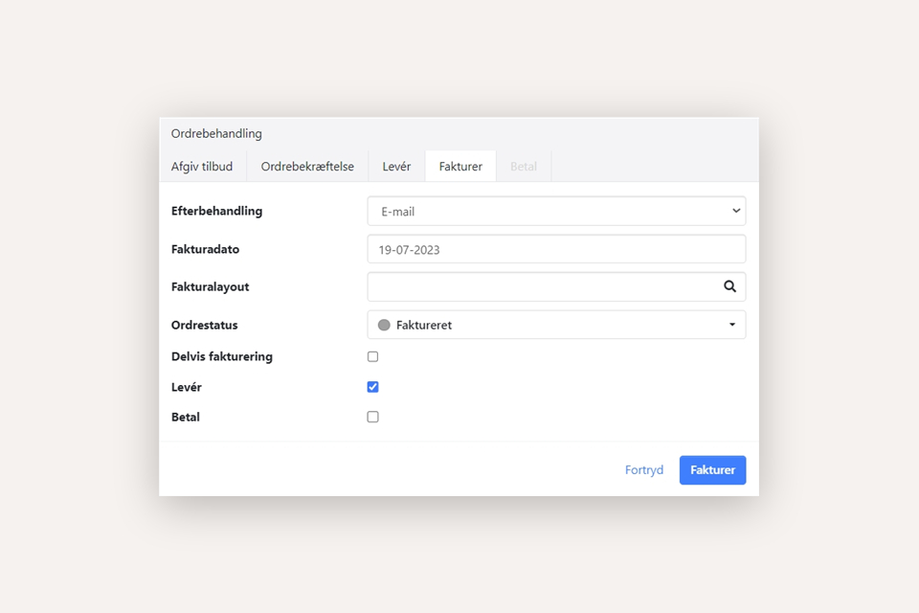Open the Ordrebekræftelse tab

coord(307,166)
